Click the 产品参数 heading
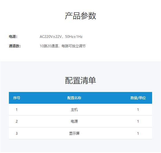Image resolution: width=161 pixels, height=153 pixels. [80, 16]
